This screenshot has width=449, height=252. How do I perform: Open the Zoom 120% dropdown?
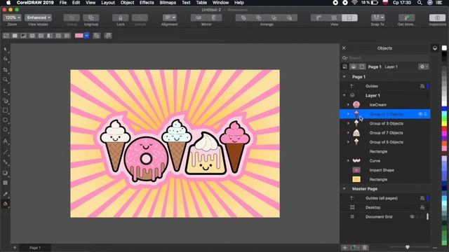[x=12, y=17]
